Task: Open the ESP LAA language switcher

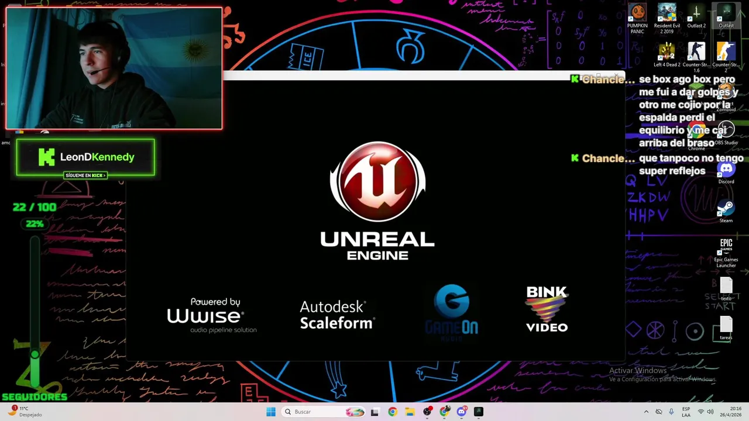Action: click(x=686, y=412)
